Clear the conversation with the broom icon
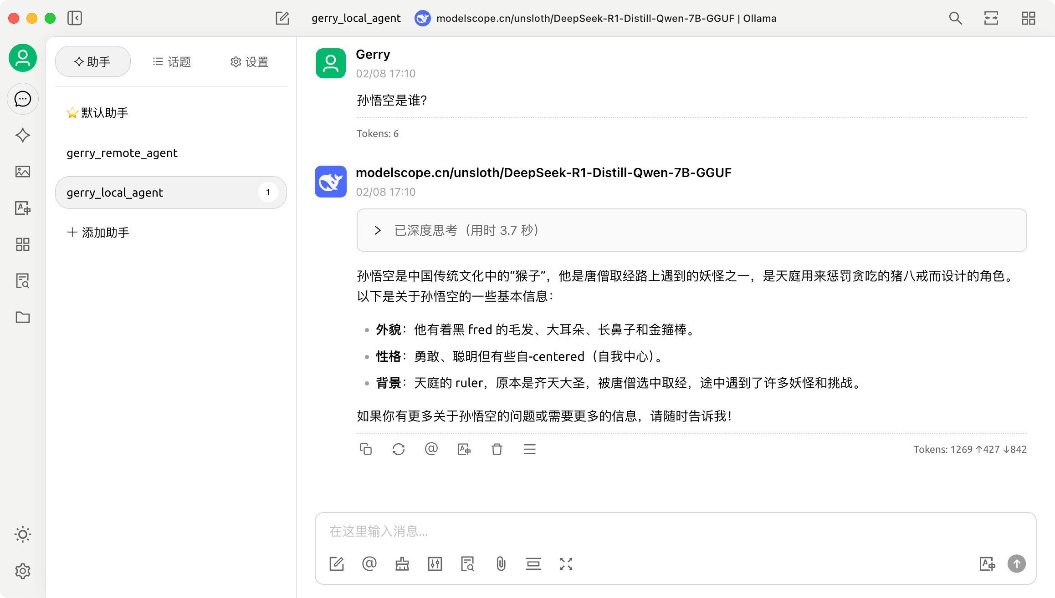 pos(402,564)
